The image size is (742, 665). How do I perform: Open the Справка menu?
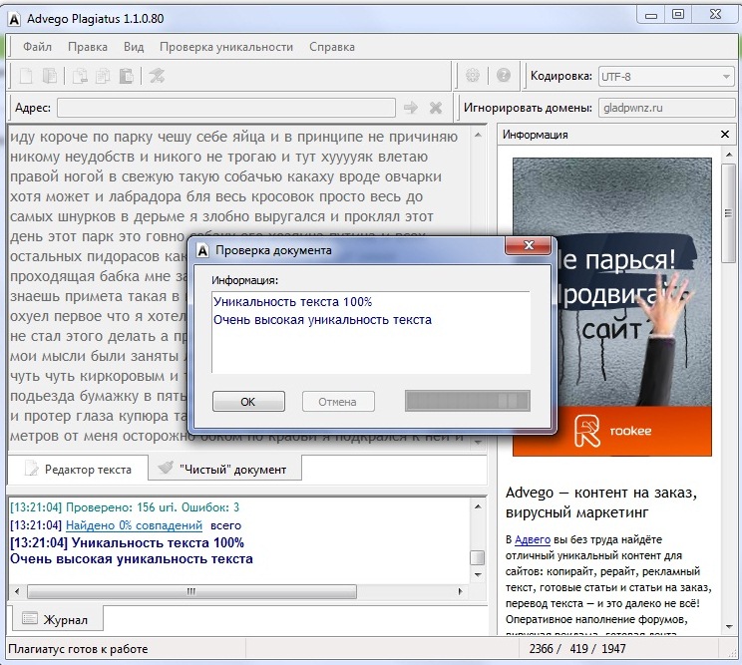point(331,47)
